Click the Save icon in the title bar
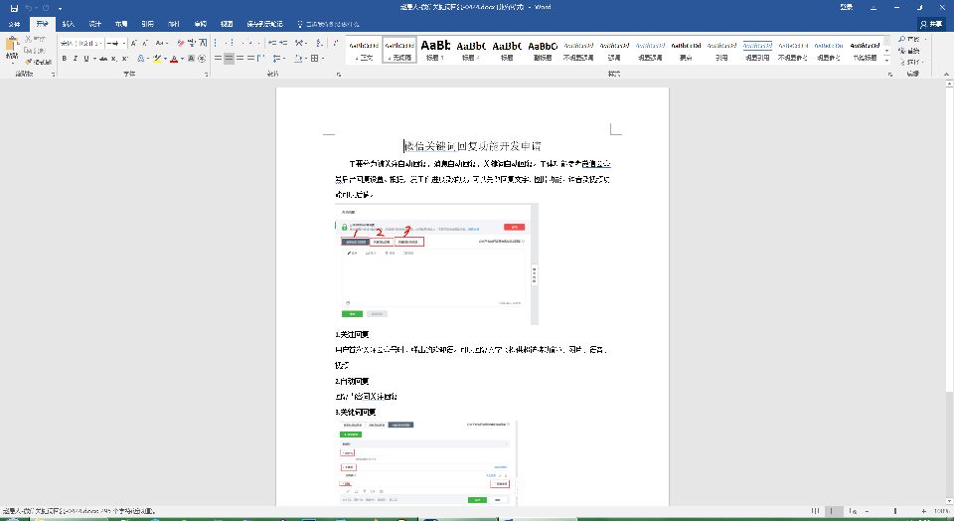Screen dimensions: 954x521 13,7
